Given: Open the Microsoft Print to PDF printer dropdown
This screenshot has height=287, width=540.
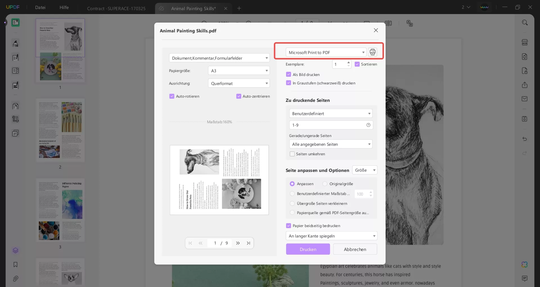Looking at the screenshot, I should (x=326, y=52).
